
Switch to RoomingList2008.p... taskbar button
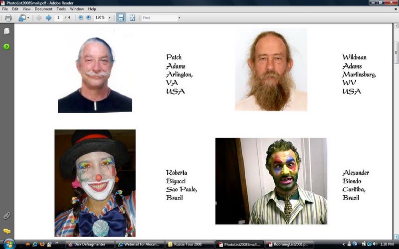[289, 245]
